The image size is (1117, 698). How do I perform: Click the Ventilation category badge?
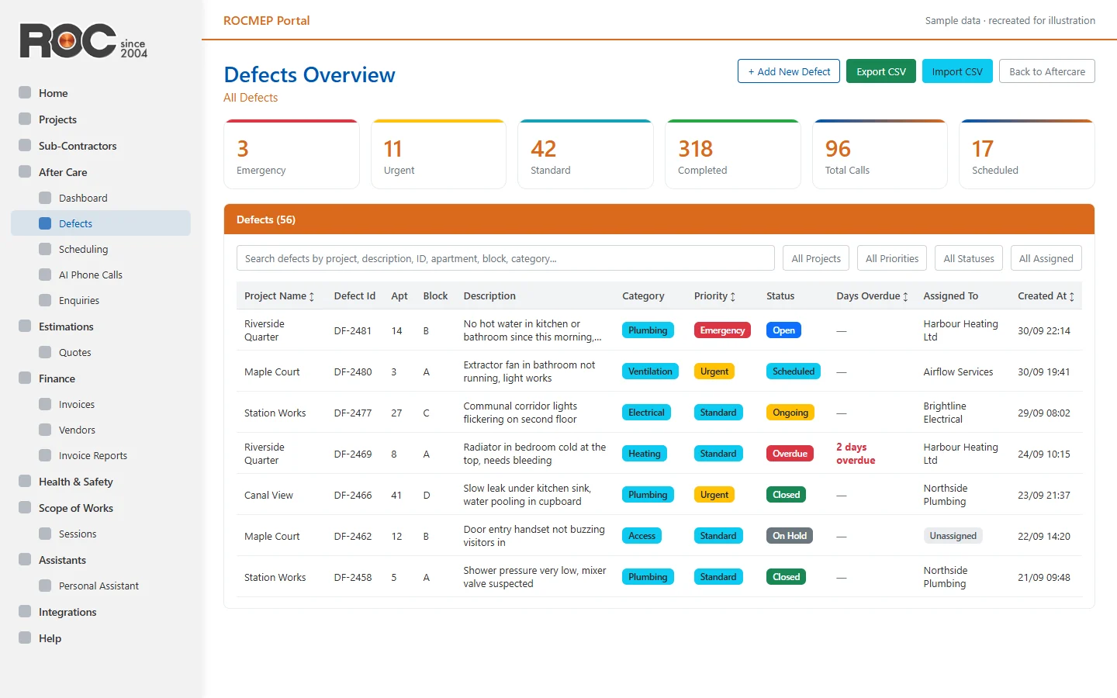coord(650,371)
